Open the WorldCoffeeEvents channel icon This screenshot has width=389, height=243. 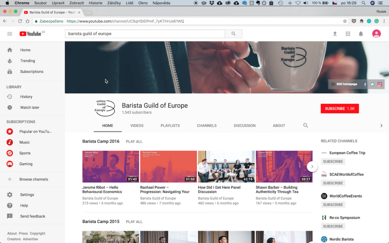click(x=324, y=196)
